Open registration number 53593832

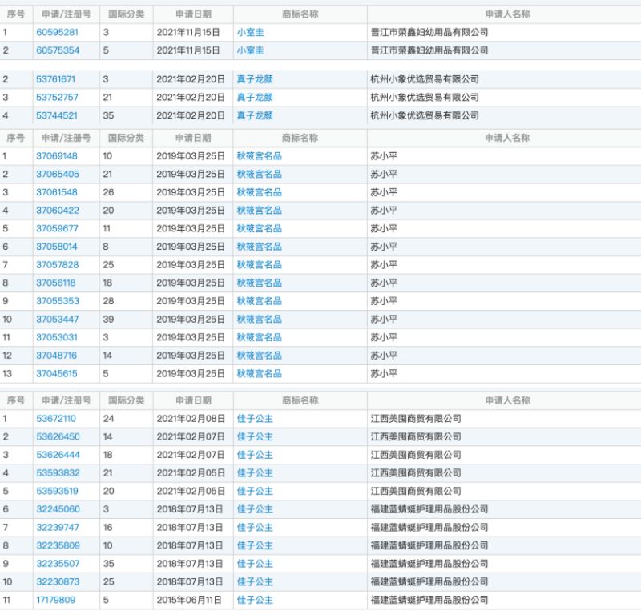point(58,472)
